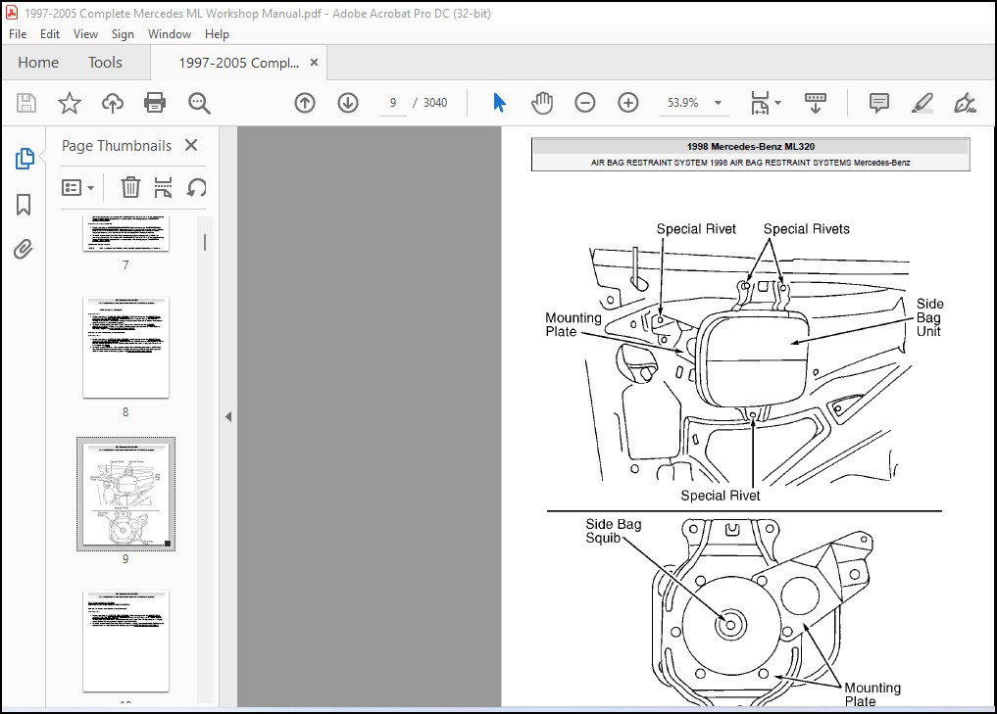Rotate the page with the rotate icon
Image resolution: width=997 pixels, height=714 pixels.
196,187
